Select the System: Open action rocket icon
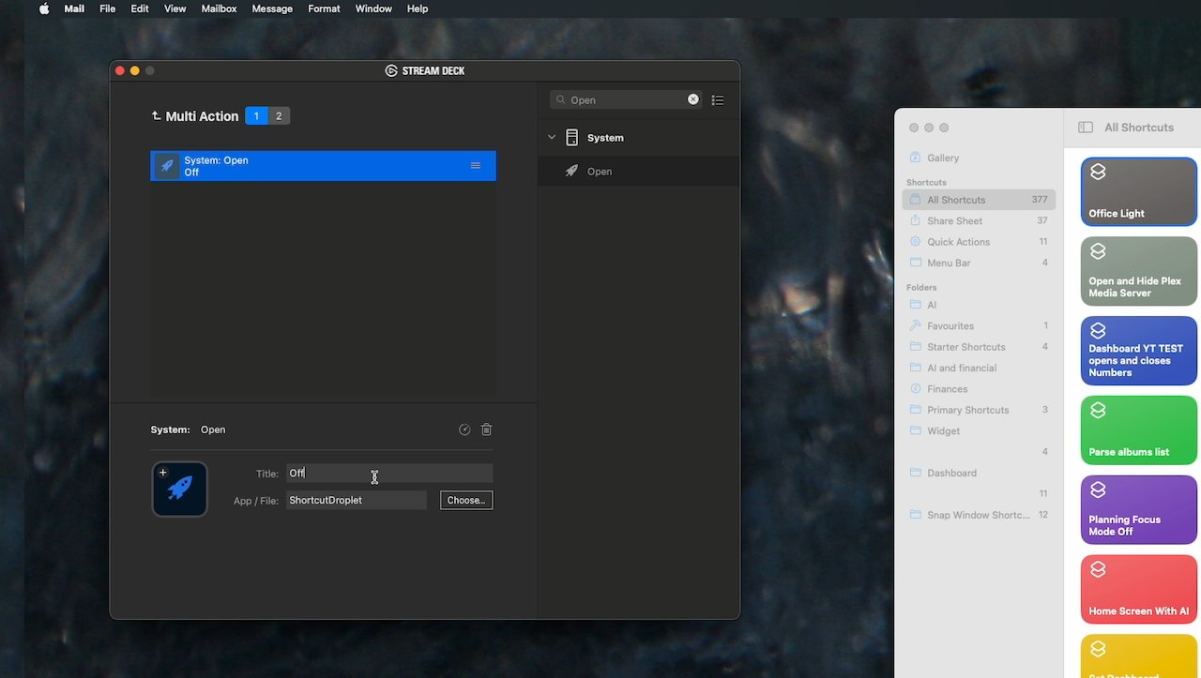Screen dimensions: 1201x678 click(167, 166)
